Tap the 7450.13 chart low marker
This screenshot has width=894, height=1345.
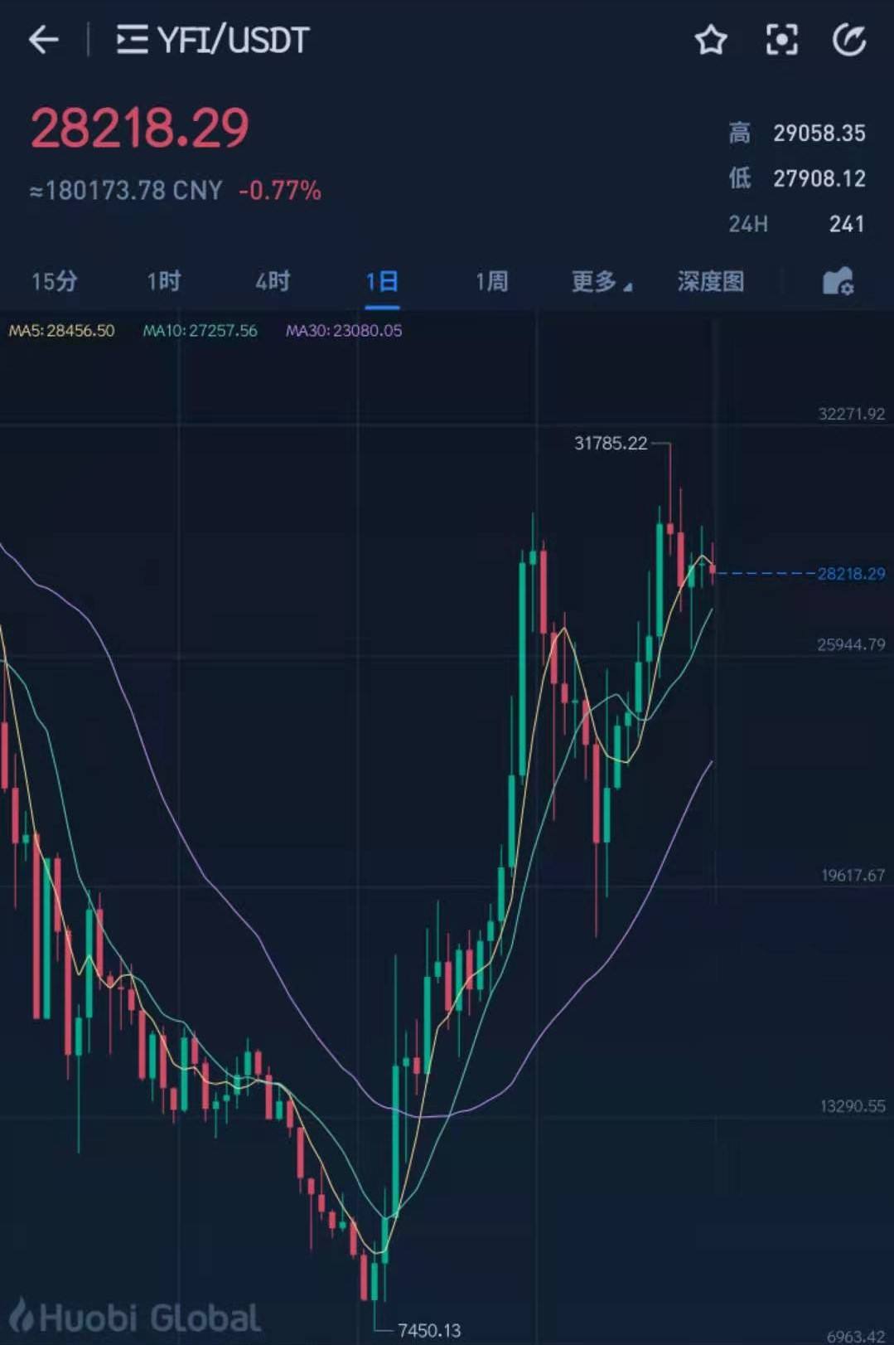coord(429,1330)
